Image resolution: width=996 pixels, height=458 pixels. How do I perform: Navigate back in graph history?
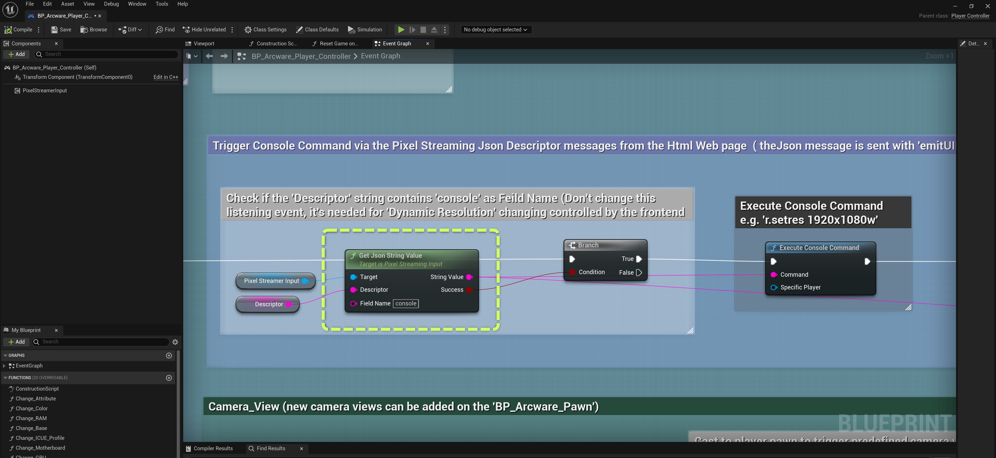209,56
